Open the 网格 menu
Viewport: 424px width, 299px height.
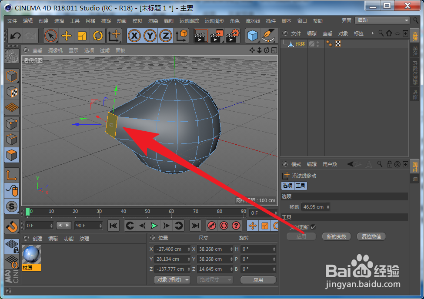pyautogui.click(x=90, y=21)
